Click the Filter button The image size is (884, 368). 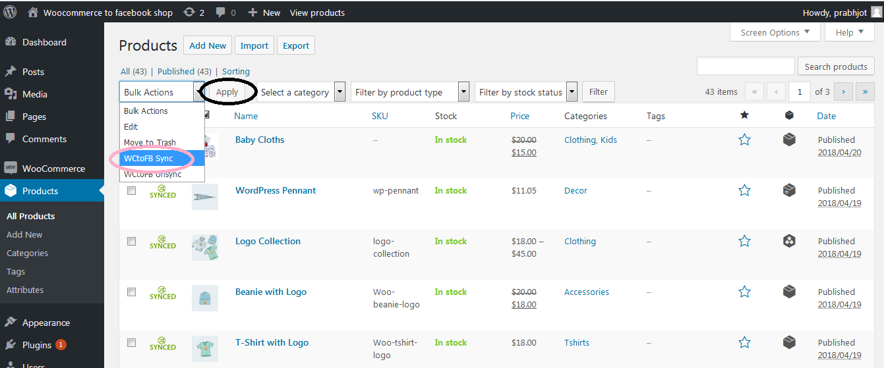[x=599, y=92]
